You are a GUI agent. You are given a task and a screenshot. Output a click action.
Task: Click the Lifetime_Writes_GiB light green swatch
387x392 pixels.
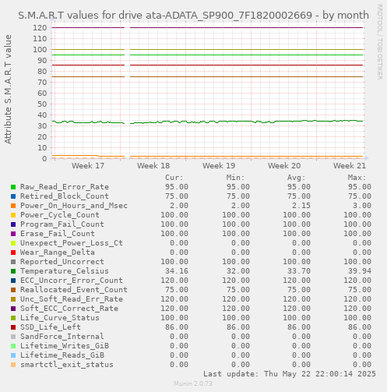[13, 346]
